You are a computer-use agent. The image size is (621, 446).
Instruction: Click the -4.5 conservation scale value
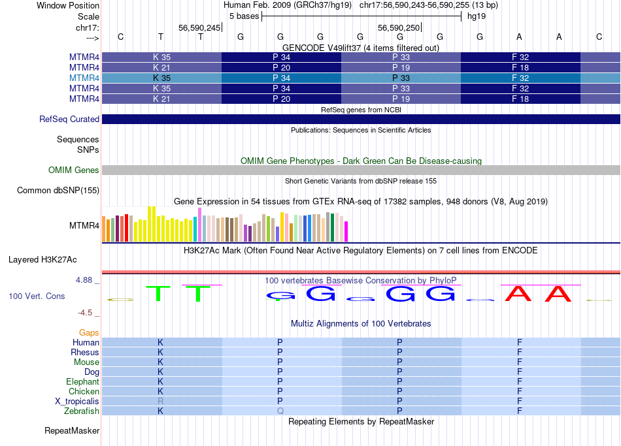[85, 313]
